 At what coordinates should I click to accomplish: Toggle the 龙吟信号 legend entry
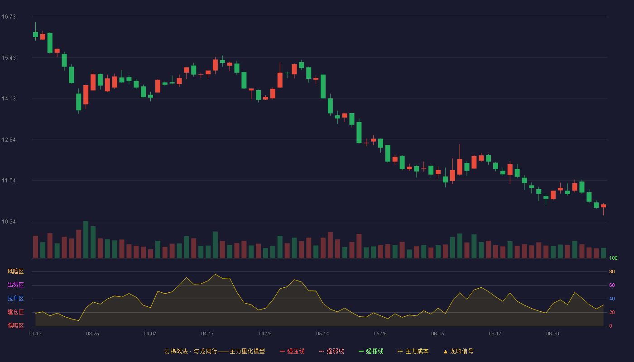(x=458, y=351)
